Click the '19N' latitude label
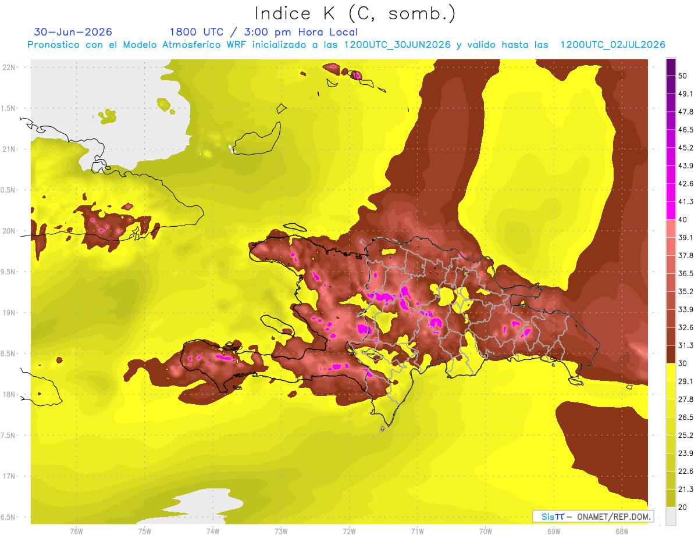Image resolution: width=698 pixels, height=539 pixels. tap(9, 313)
